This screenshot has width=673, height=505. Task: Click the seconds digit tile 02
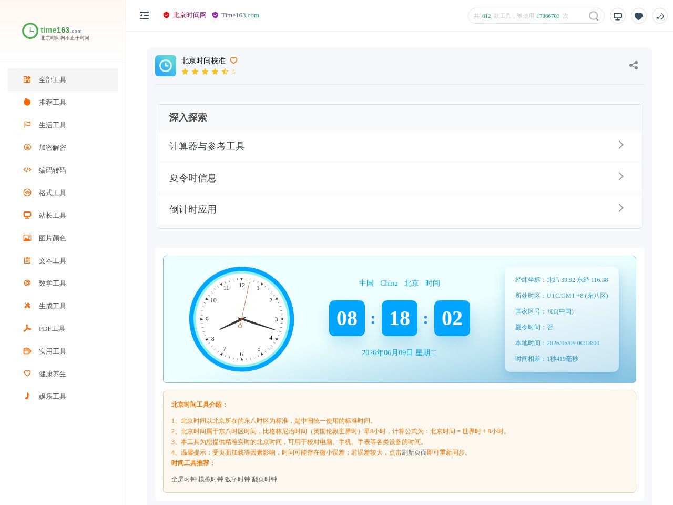click(x=452, y=318)
